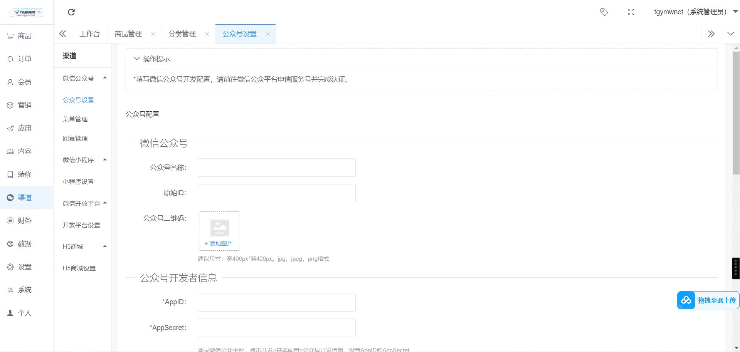740x352 pixels.
Task: Open 设置 gear item in sidebar
Action: point(10,267)
